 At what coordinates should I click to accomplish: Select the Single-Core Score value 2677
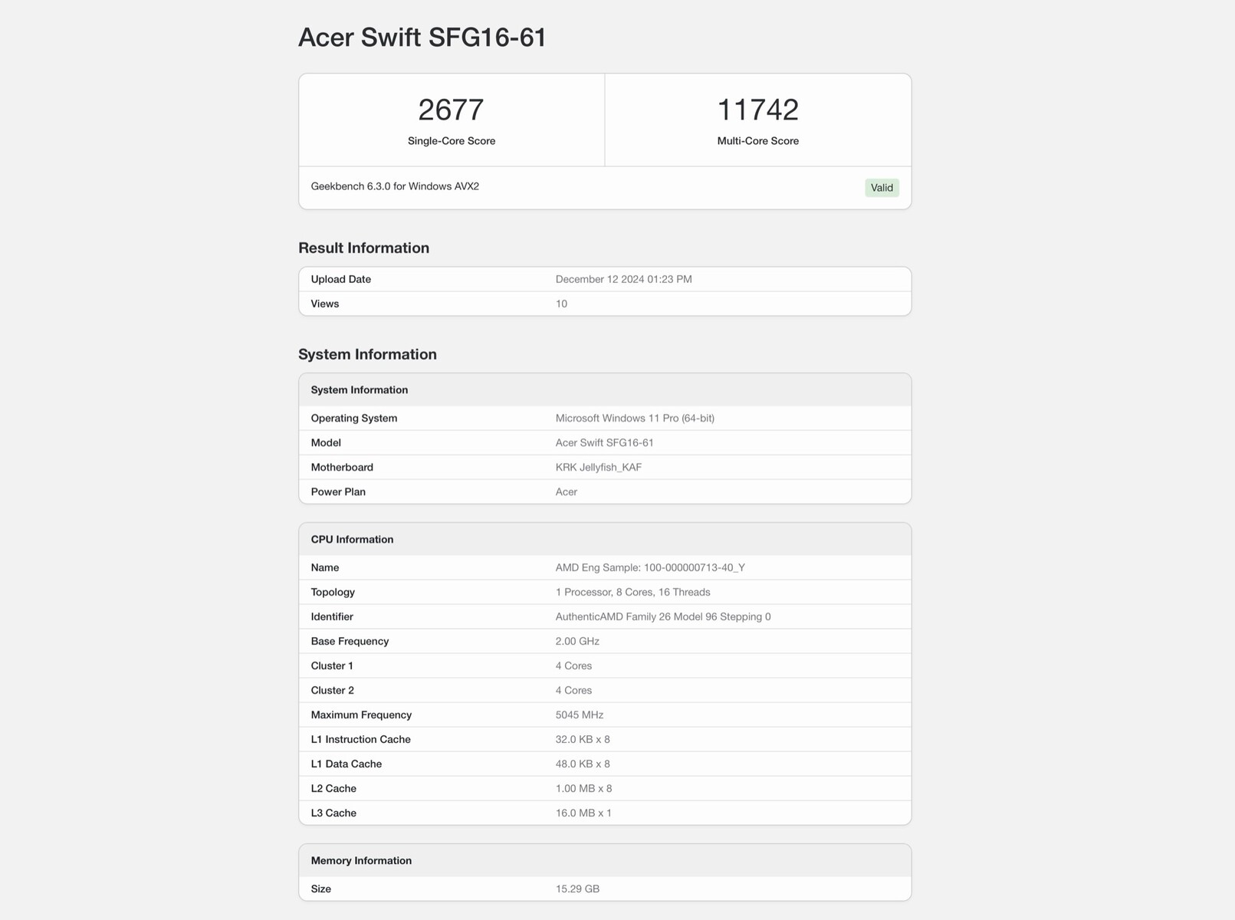point(451,110)
